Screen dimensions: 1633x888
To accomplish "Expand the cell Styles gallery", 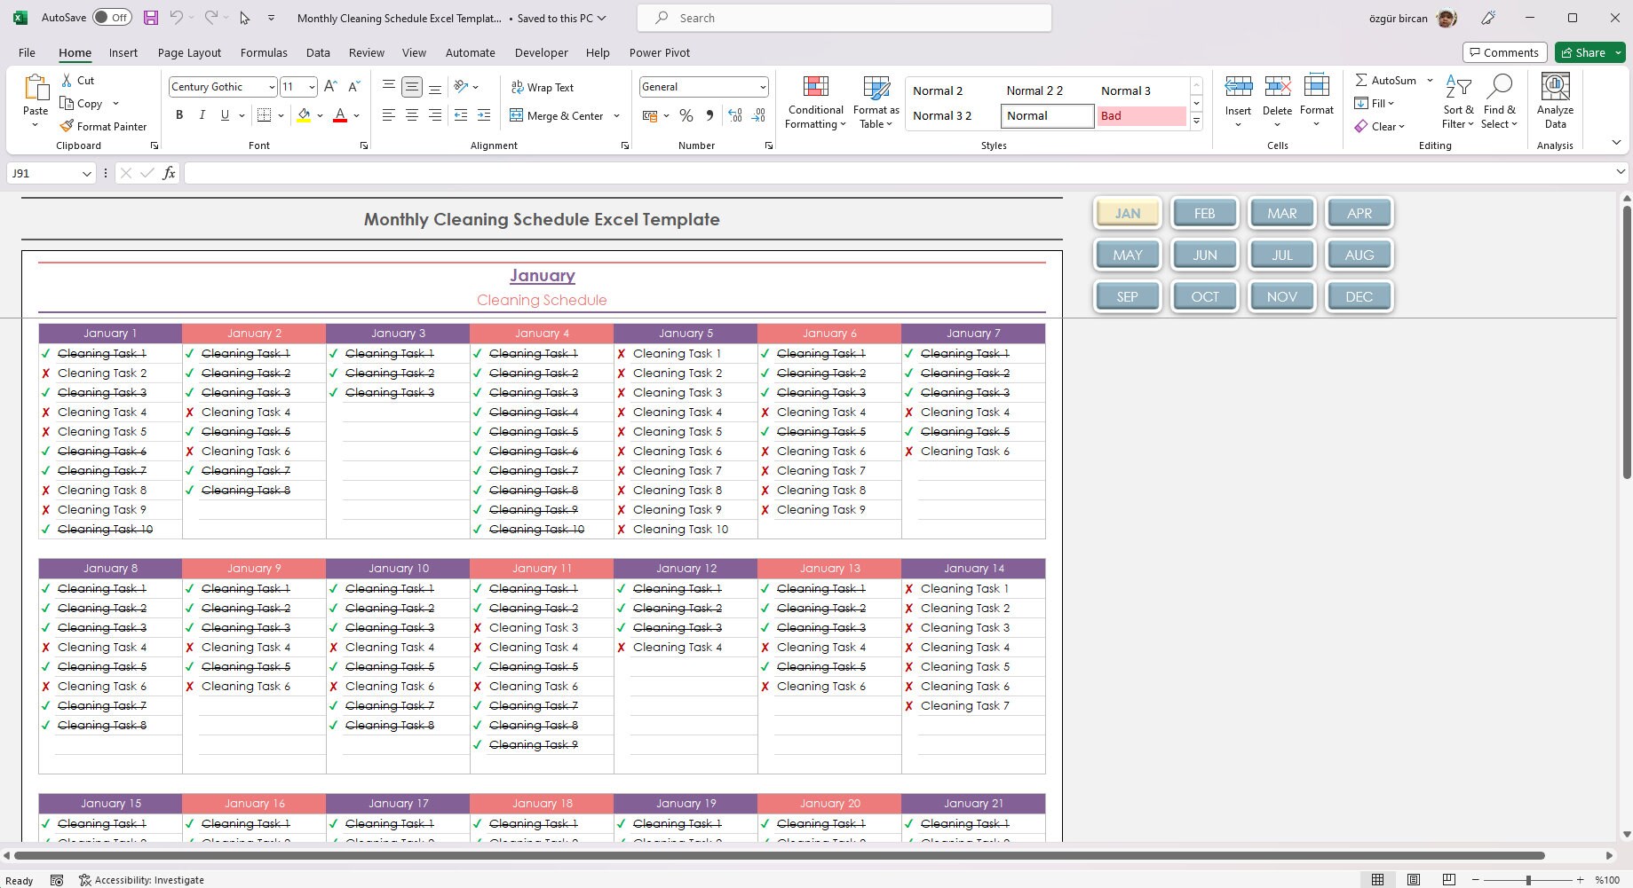I will tap(1196, 121).
